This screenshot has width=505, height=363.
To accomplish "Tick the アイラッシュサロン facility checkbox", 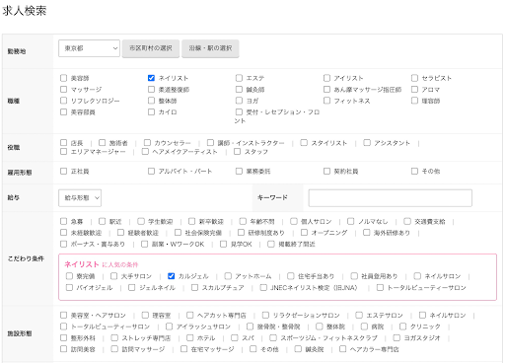I will tap(169, 327).
